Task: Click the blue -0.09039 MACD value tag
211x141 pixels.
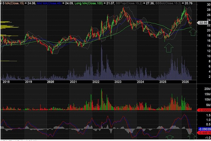Action: 204,129
